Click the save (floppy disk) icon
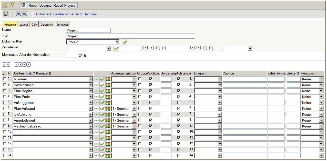This screenshot has height=161, width=327. 6,14
